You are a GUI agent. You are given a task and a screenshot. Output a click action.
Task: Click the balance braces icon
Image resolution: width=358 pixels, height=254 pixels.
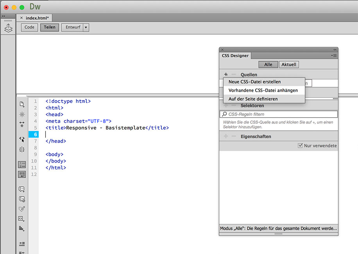click(x=22, y=149)
